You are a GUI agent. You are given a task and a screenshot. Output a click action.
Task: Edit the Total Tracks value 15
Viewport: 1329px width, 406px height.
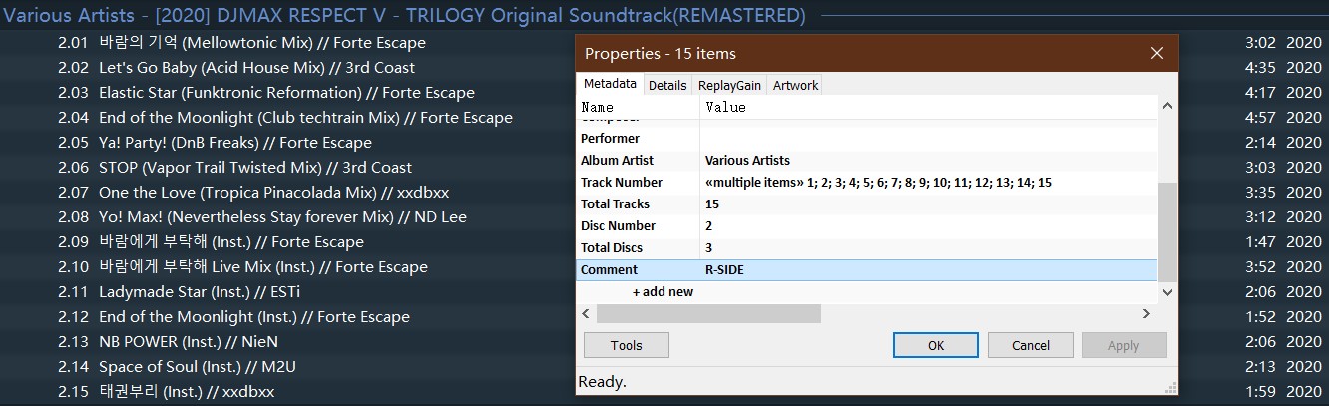click(712, 203)
